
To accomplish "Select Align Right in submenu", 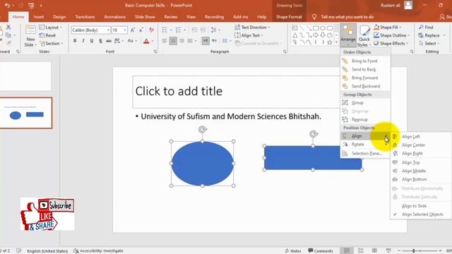I will 421,154.
